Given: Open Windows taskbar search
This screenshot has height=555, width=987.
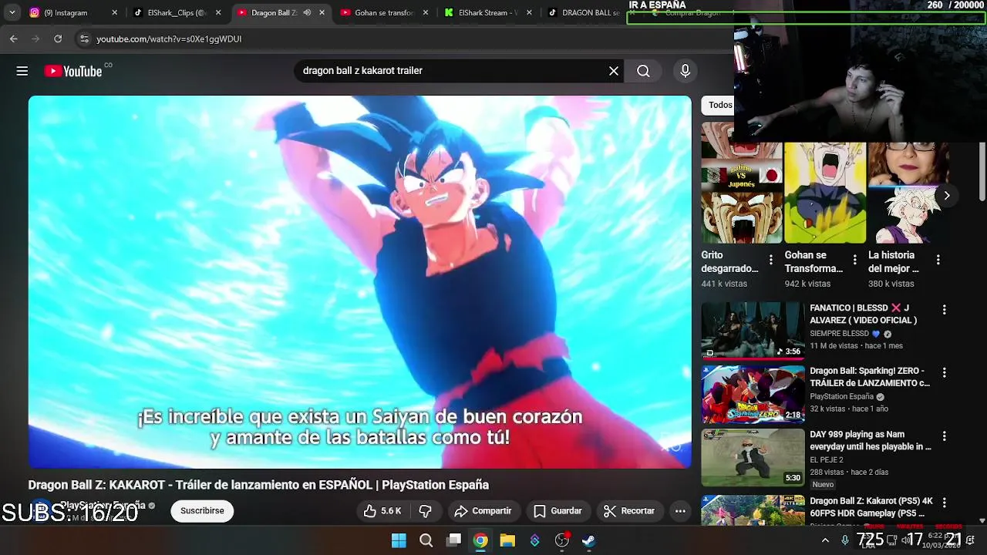Looking at the screenshot, I should pos(426,540).
